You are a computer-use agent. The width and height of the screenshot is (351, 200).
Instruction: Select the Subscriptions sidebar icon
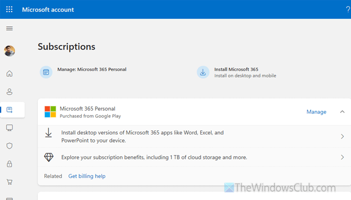(x=10, y=110)
